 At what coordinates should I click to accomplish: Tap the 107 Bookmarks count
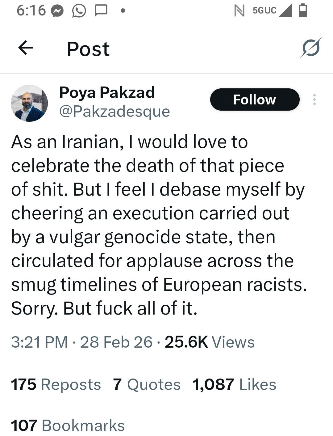(x=68, y=425)
